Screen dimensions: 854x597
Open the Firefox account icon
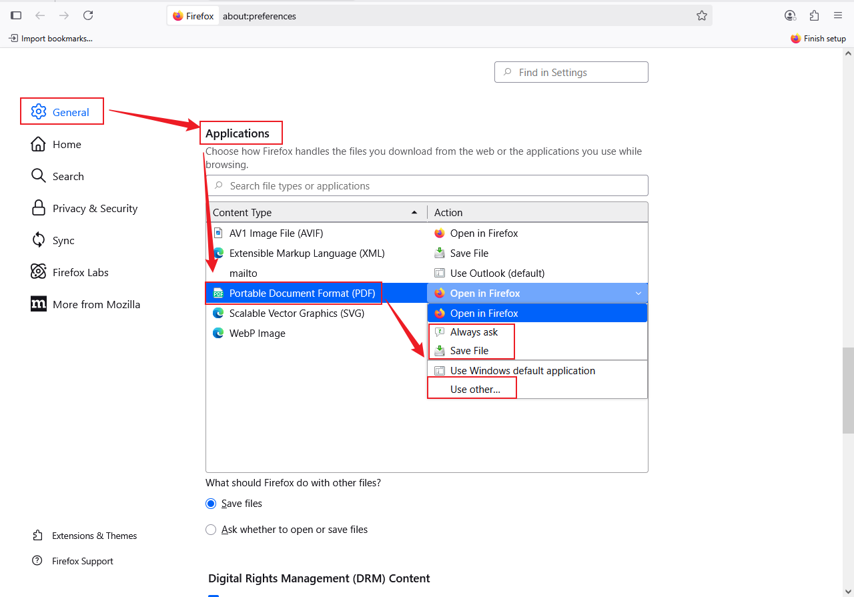[790, 15]
